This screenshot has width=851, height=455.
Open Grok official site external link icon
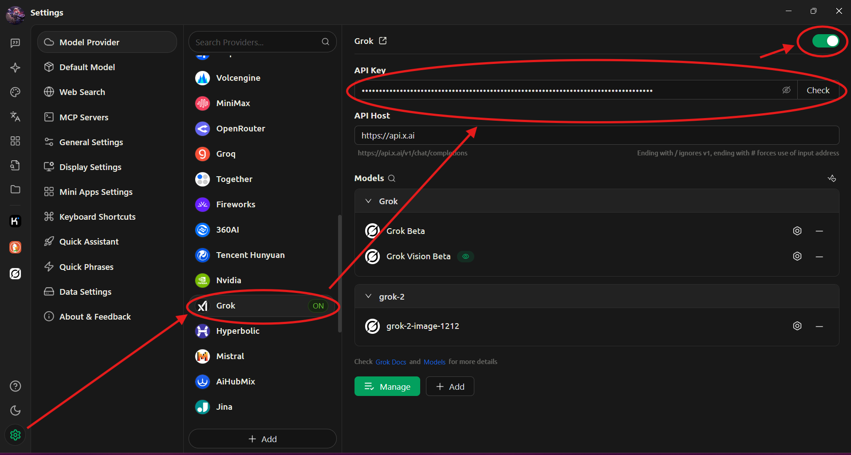(383, 41)
